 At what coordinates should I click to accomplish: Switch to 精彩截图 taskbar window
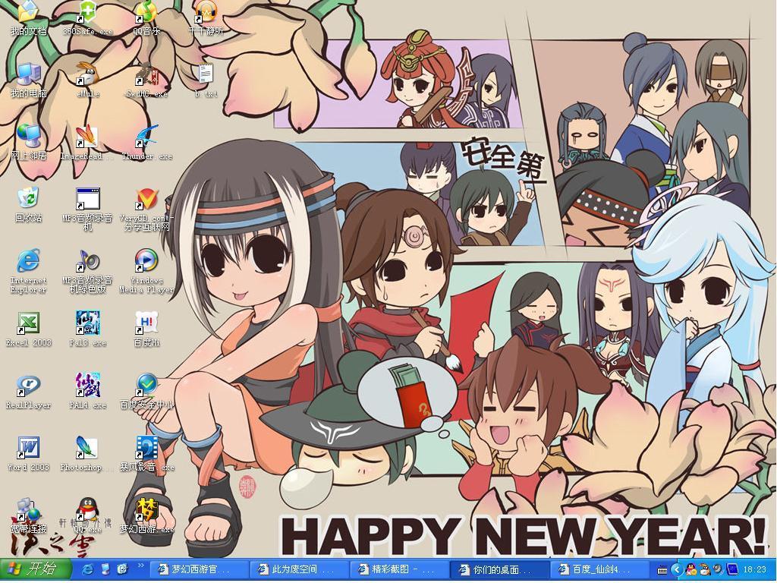click(x=399, y=569)
